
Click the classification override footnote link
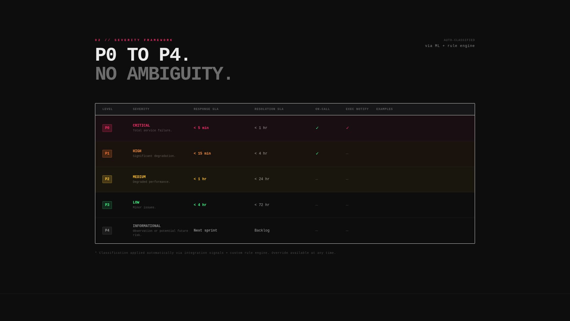pyautogui.click(x=215, y=253)
